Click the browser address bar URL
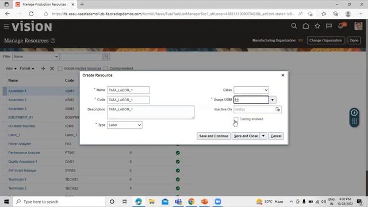The image size is (368, 207). tap(172, 14)
